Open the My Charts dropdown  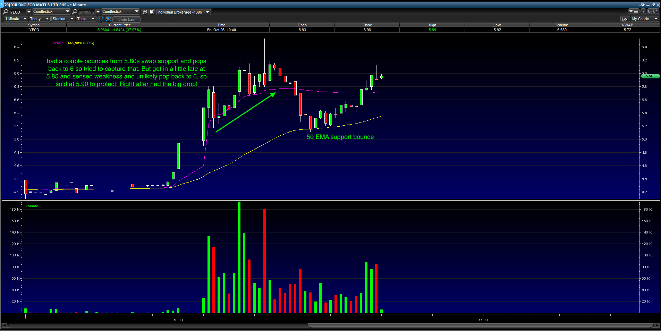[645, 19]
